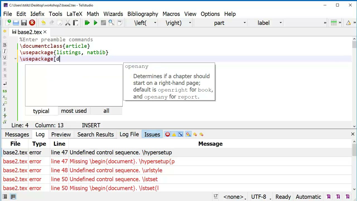Open the viewer with magnifier icon
The width and height of the screenshot is (357, 201).
[111, 23]
